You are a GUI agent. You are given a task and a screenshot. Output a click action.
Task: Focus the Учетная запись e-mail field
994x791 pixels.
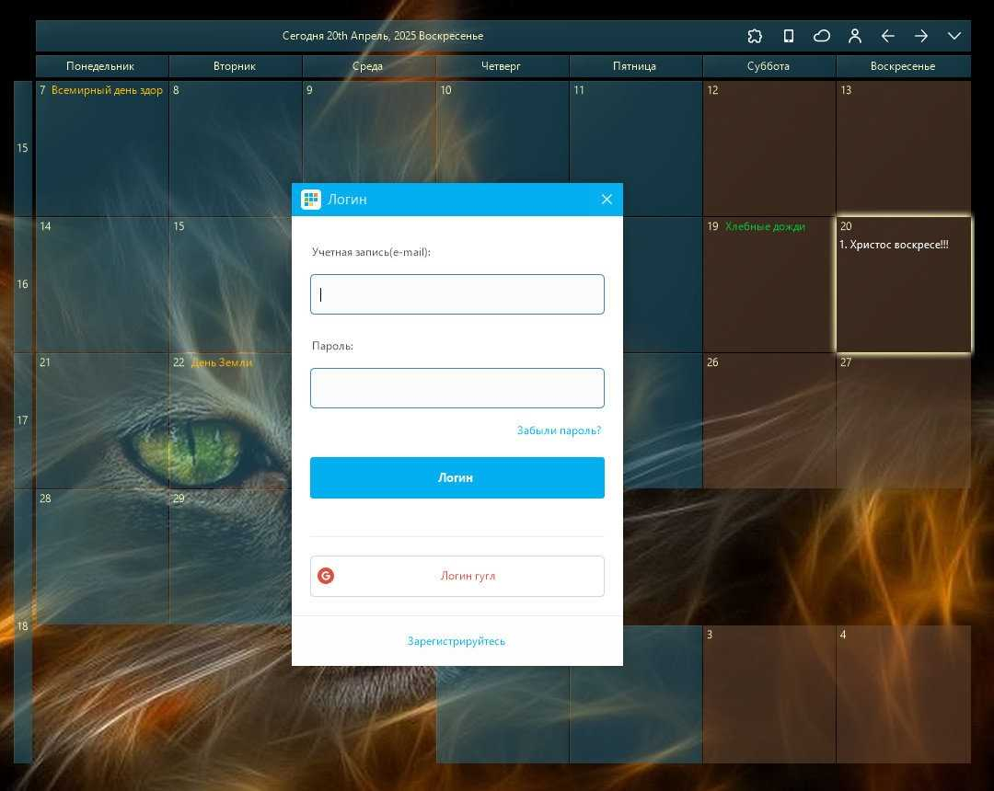click(x=457, y=294)
